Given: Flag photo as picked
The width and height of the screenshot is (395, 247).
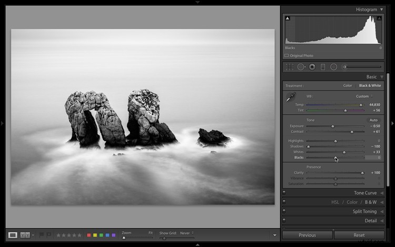Looking at the screenshot, I should point(42,235).
